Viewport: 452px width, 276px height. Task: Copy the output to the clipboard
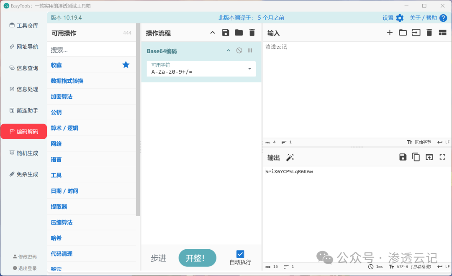pyautogui.click(x=416, y=157)
